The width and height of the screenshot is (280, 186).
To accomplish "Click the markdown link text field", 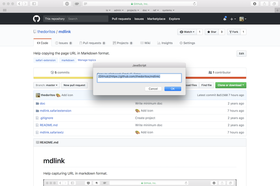I will [139, 78].
